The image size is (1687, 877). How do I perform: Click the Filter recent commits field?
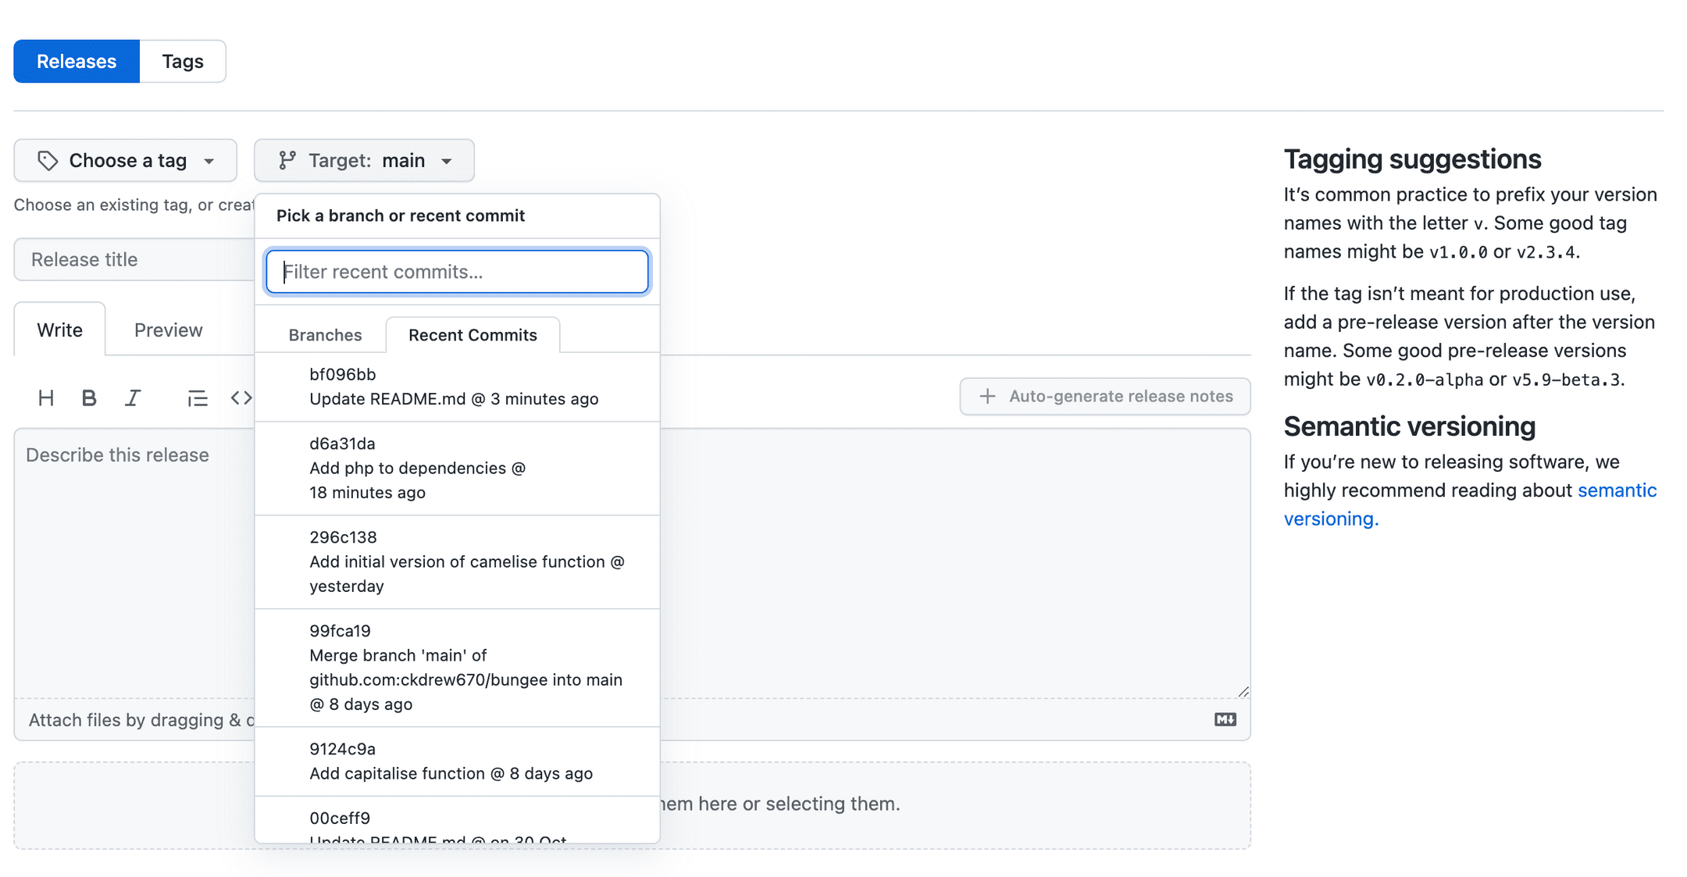pos(456,272)
